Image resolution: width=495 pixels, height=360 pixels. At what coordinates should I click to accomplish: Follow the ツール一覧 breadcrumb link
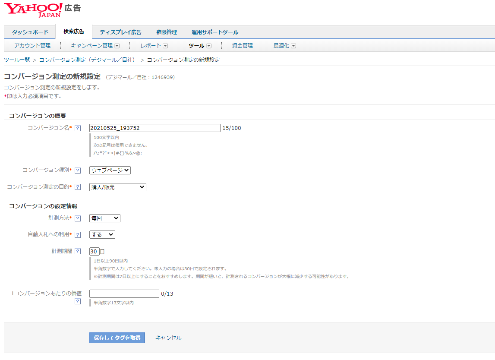coord(17,60)
